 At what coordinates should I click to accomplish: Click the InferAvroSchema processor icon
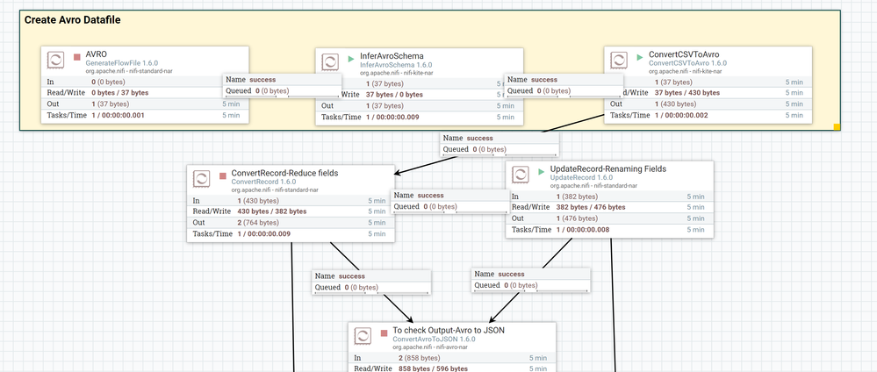(329, 61)
